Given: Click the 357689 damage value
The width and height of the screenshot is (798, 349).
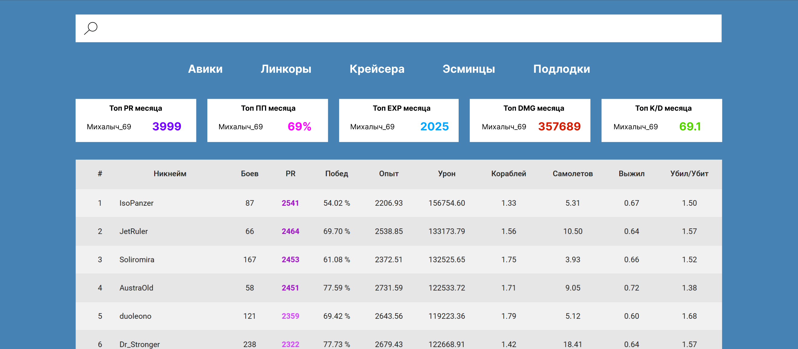Looking at the screenshot, I should 559,126.
